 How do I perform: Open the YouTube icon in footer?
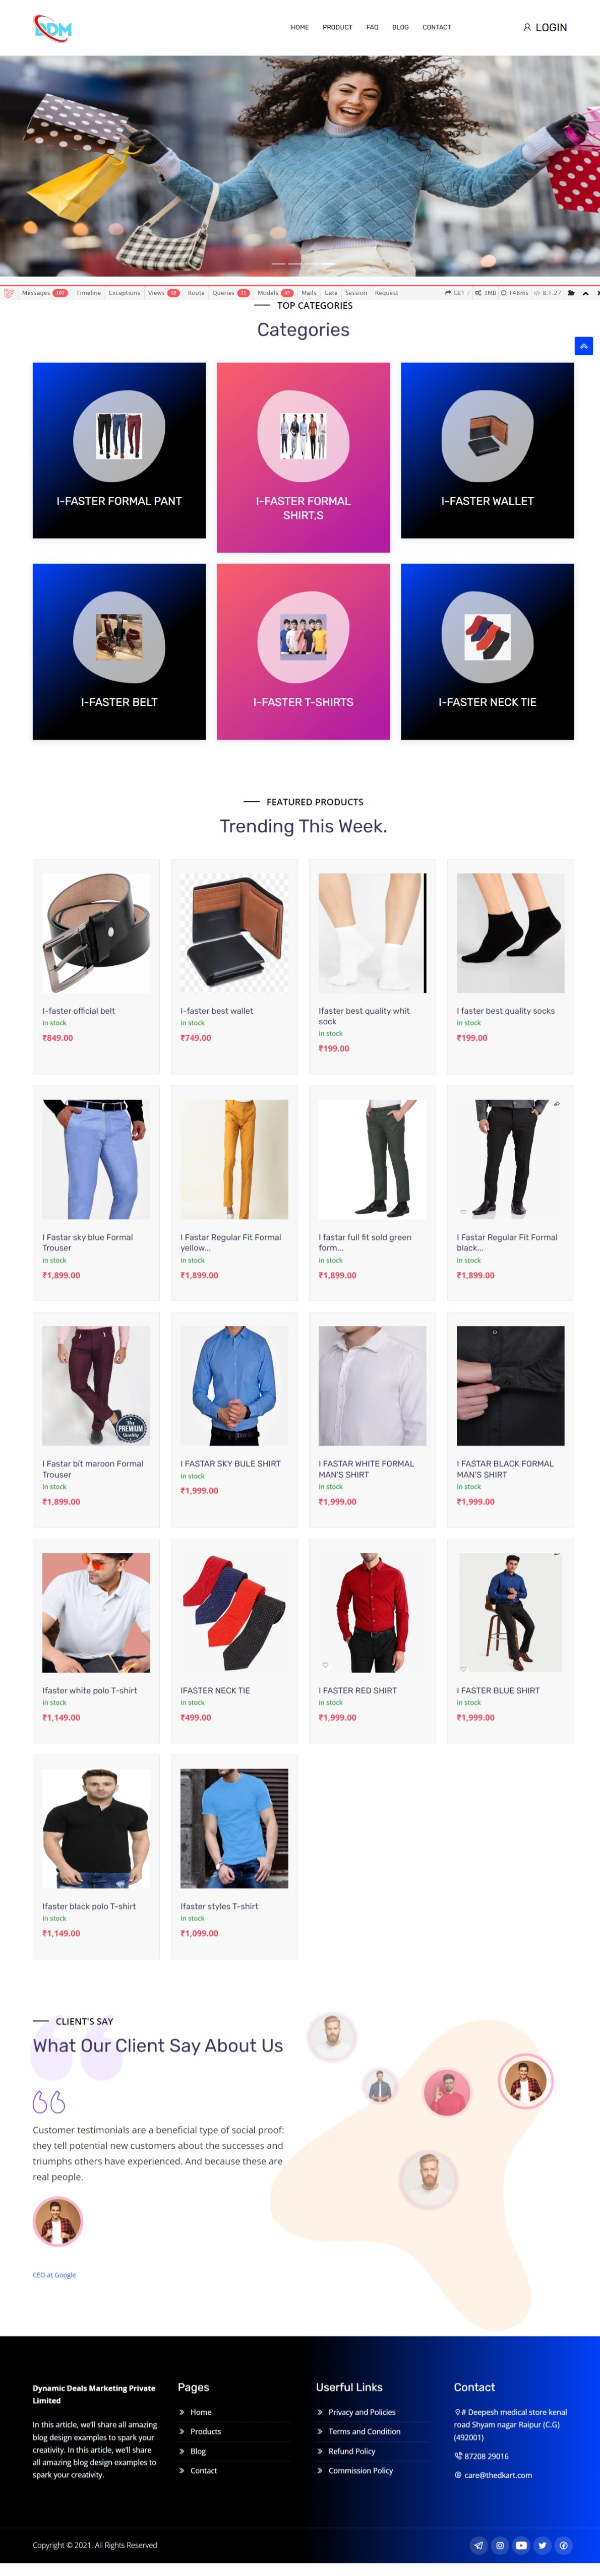tap(521, 2545)
